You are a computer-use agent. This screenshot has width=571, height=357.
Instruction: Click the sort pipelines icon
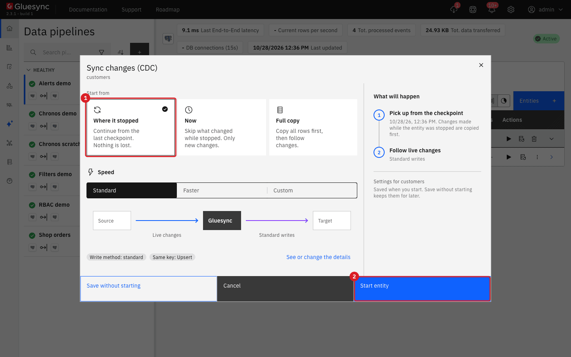tap(121, 52)
